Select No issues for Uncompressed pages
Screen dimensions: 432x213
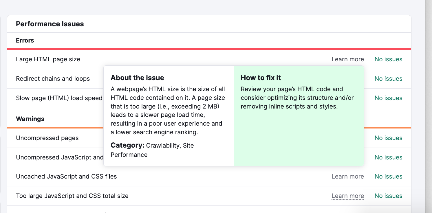388,138
